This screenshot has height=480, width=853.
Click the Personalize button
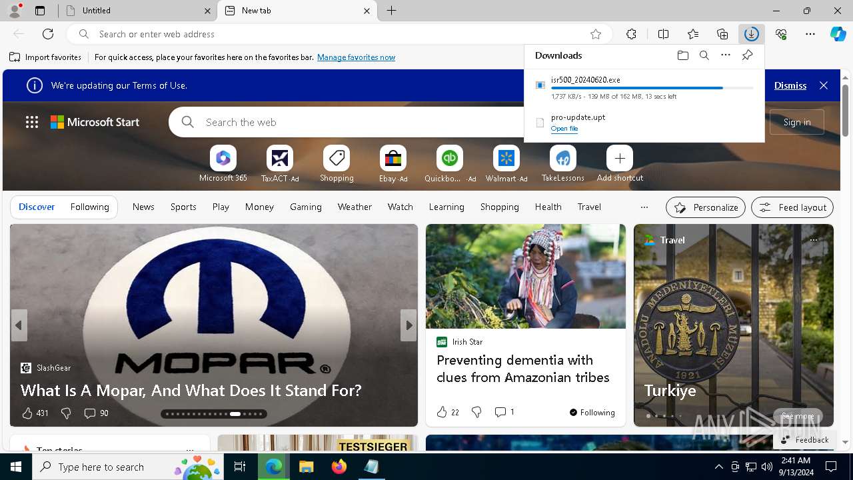pyautogui.click(x=706, y=207)
